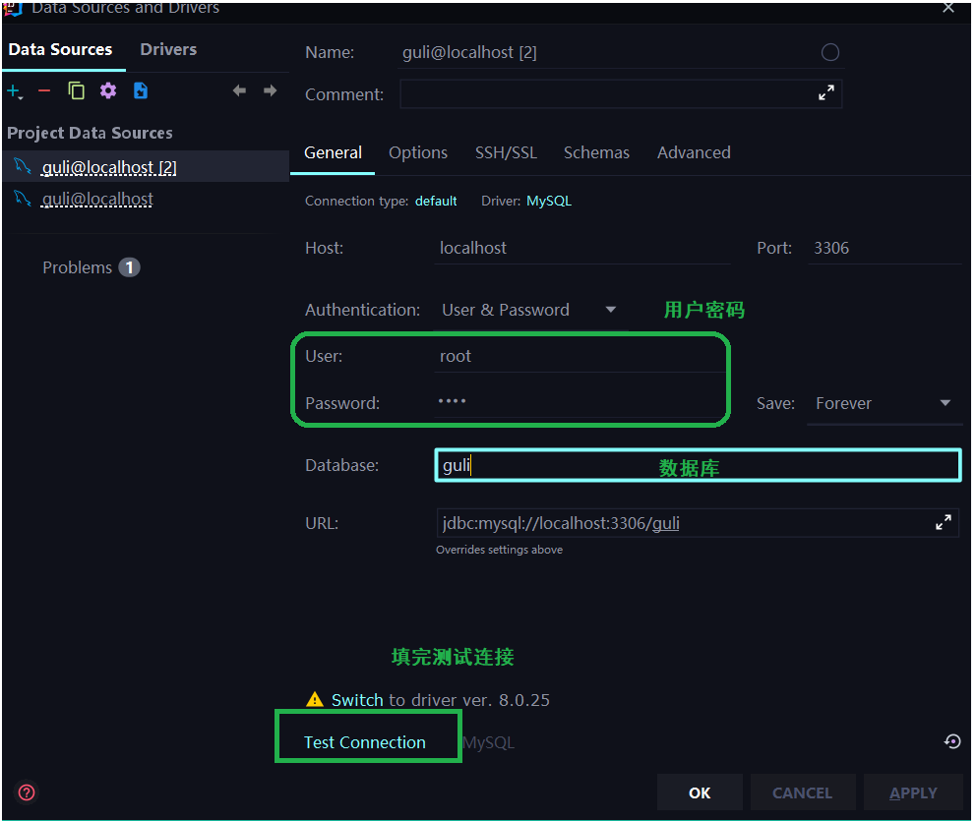This screenshot has height=821, width=977.
Task: Switch to the Drivers tab
Action: click(168, 49)
